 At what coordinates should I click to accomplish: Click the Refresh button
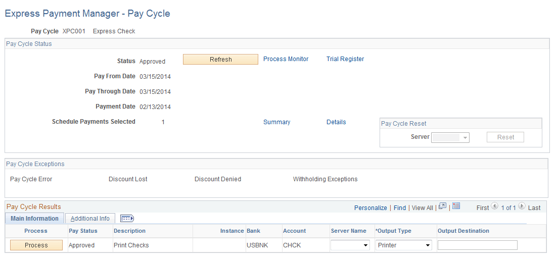point(221,60)
